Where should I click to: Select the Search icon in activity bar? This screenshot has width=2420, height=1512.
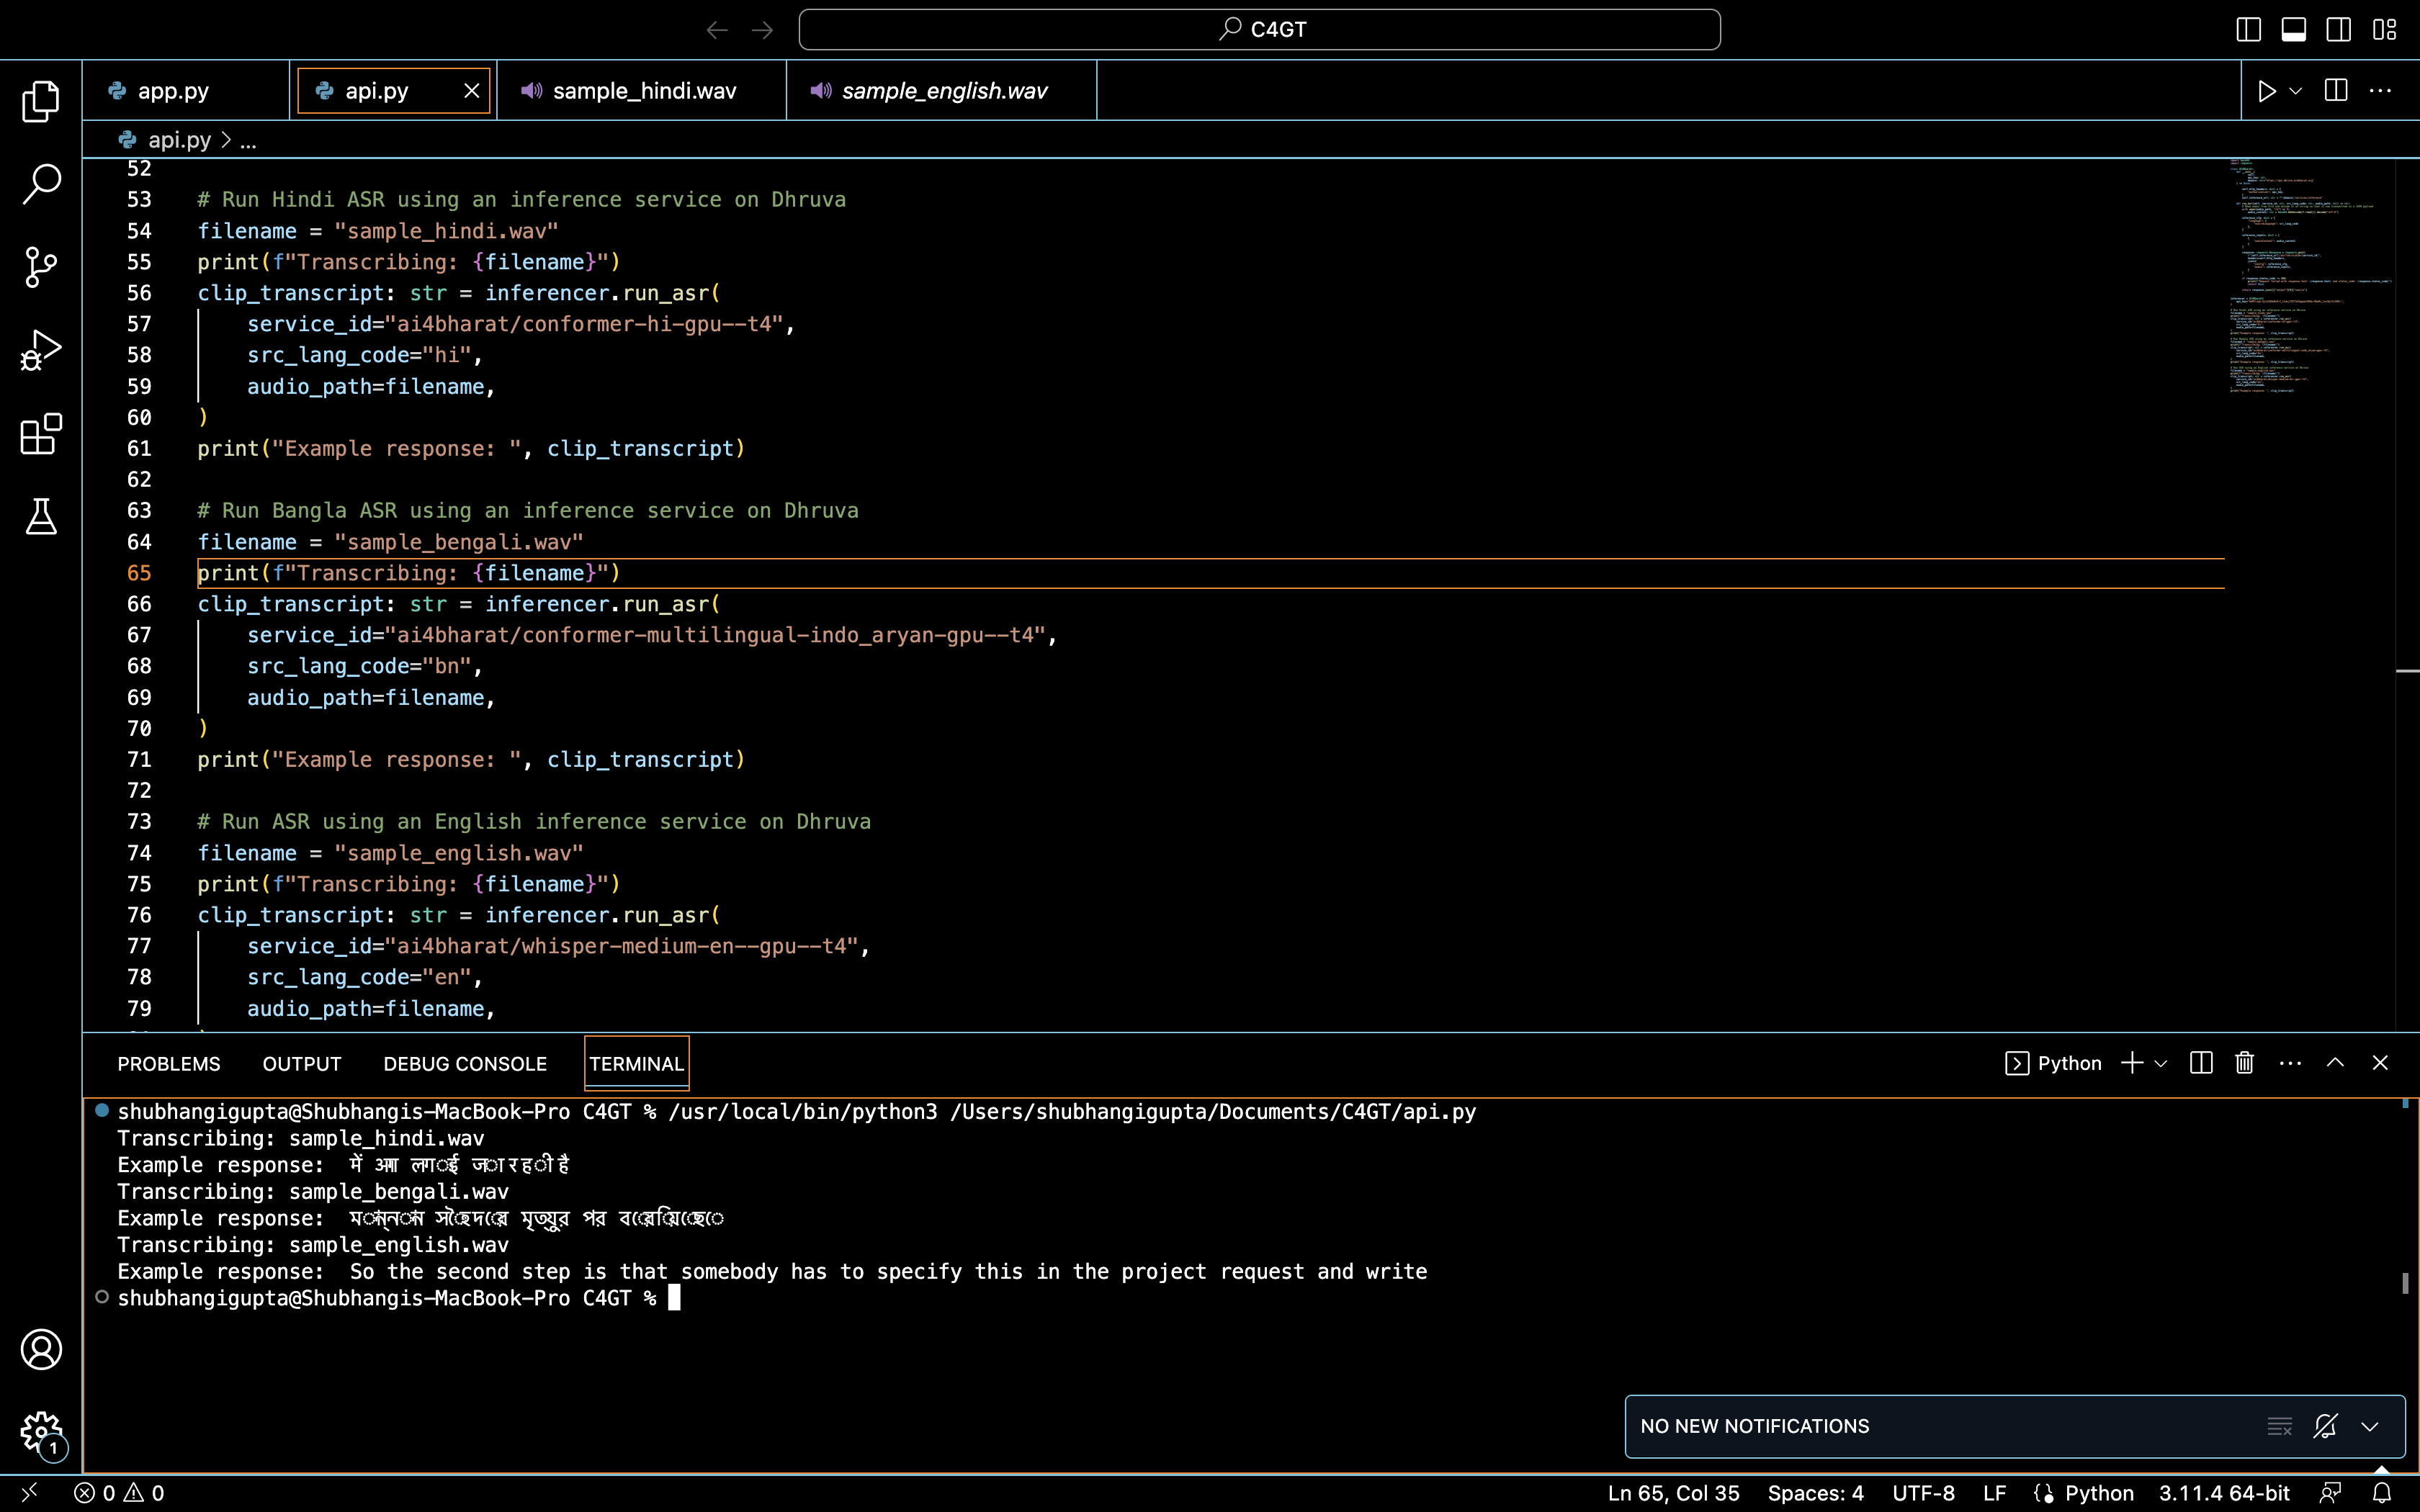(x=41, y=183)
